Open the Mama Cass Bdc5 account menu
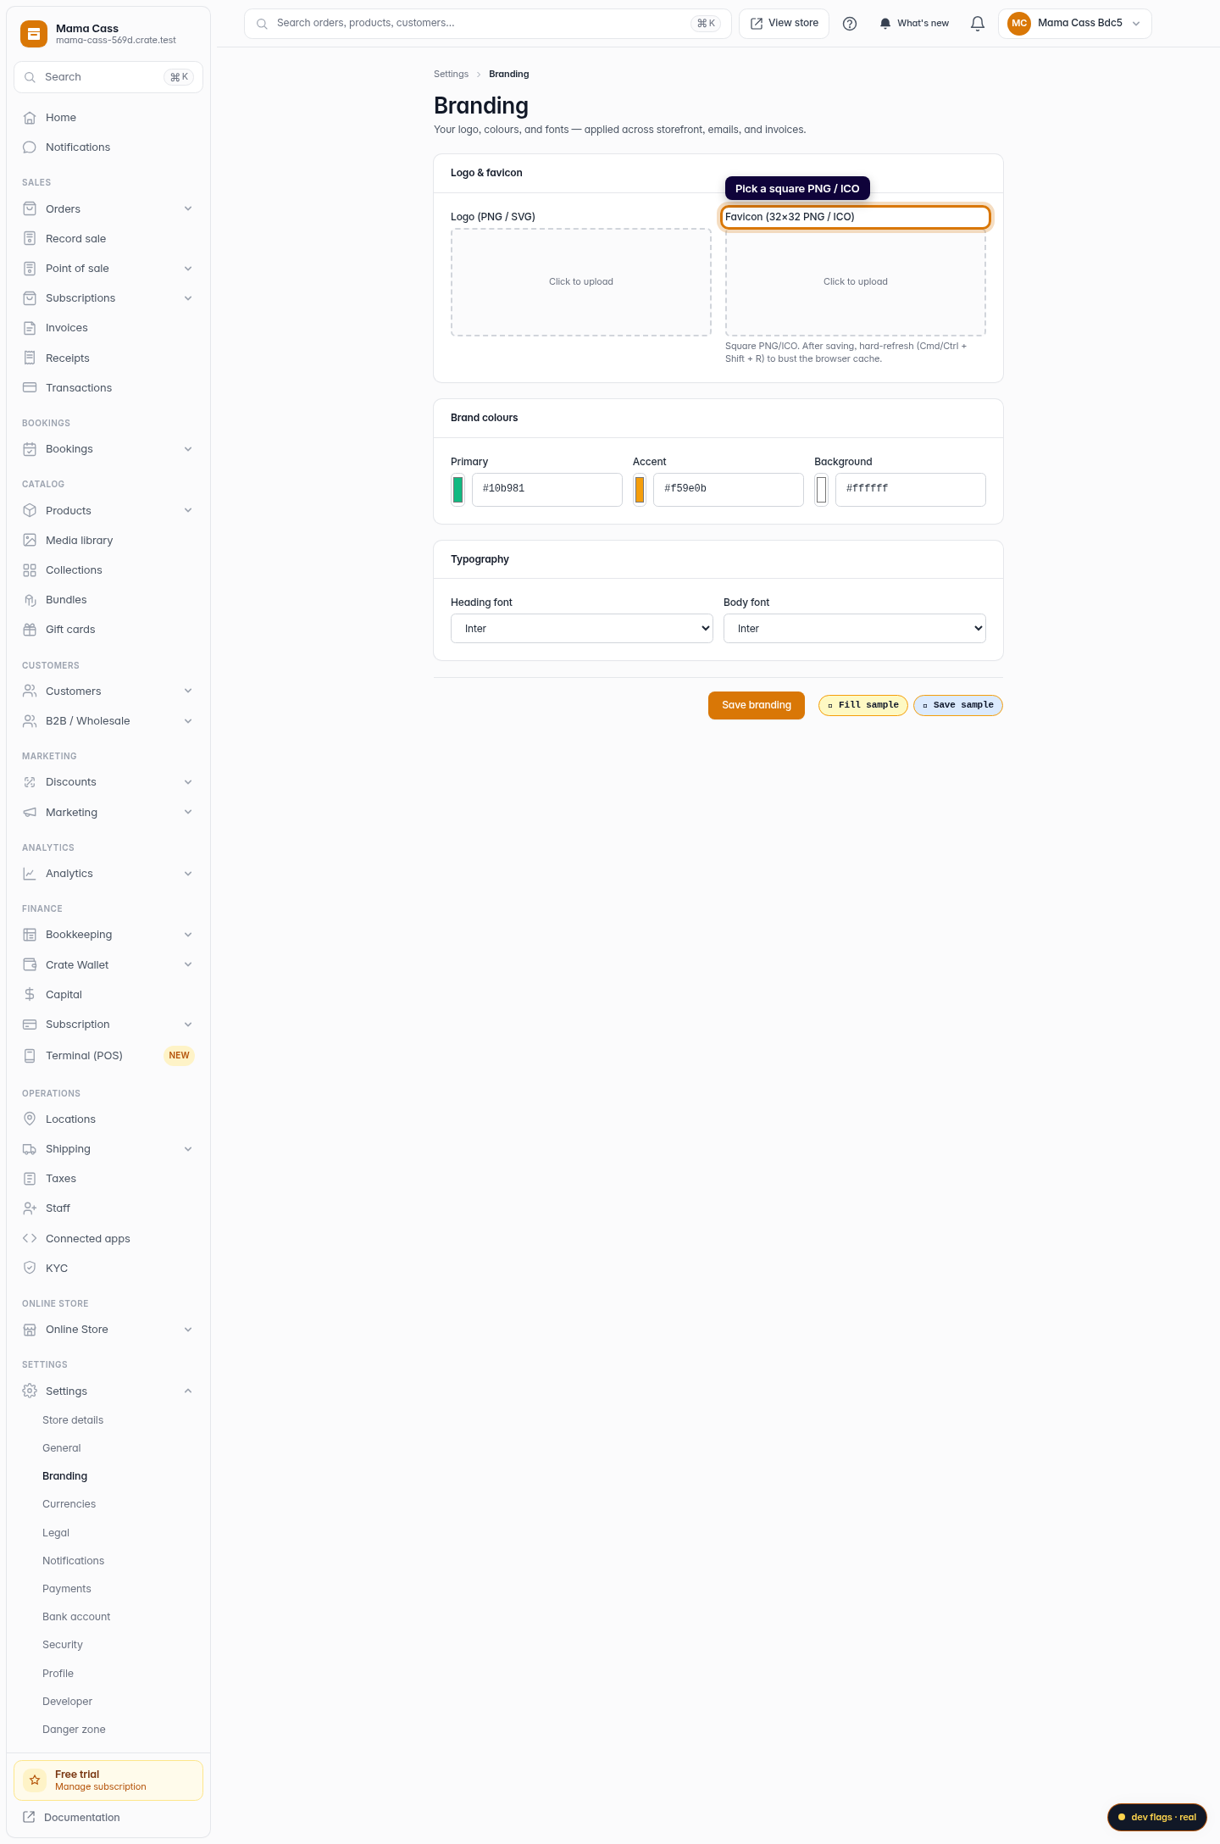The image size is (1220, 1844). coord(1075,24)
